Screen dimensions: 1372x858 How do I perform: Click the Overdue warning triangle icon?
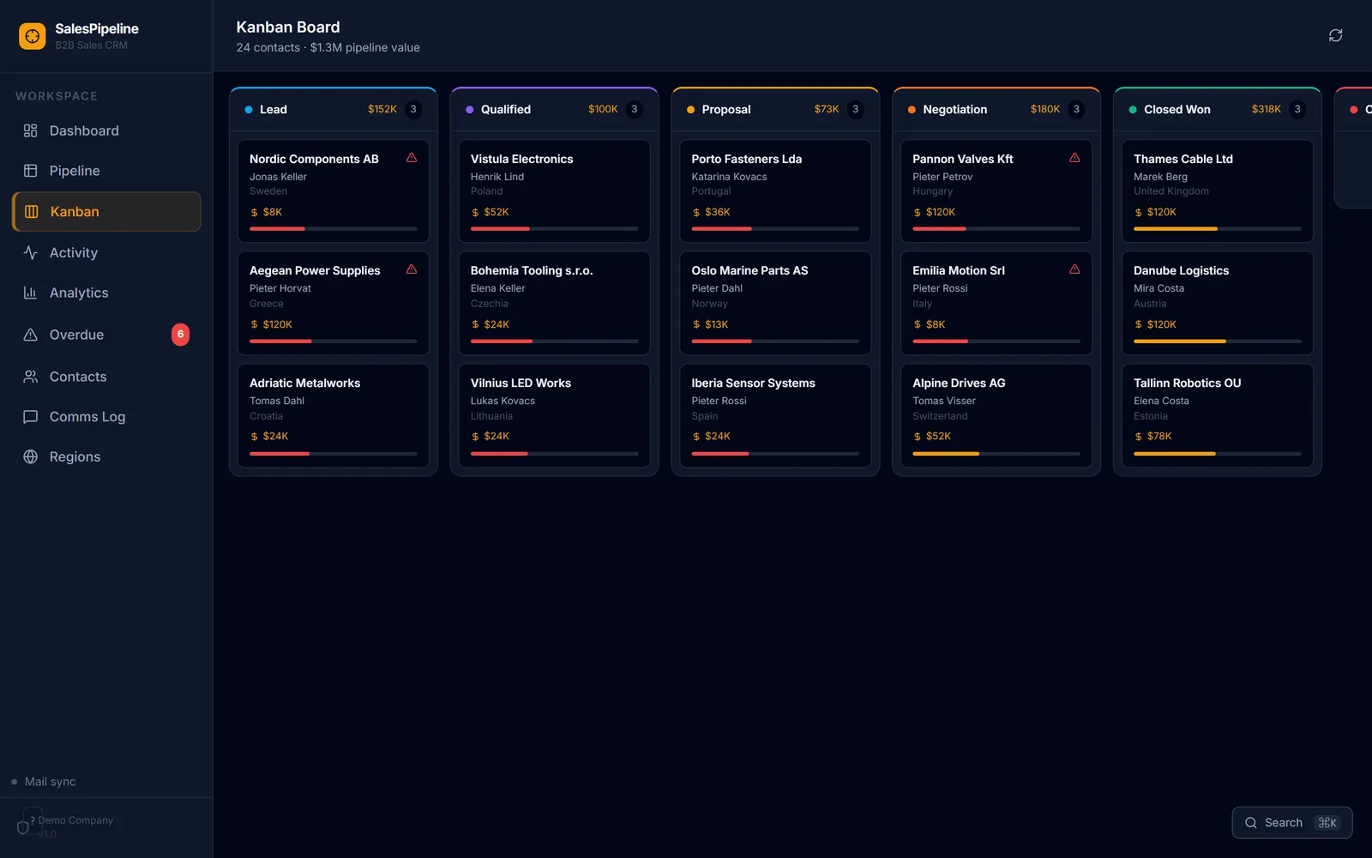pyautogui.click(x=31, y=335)
